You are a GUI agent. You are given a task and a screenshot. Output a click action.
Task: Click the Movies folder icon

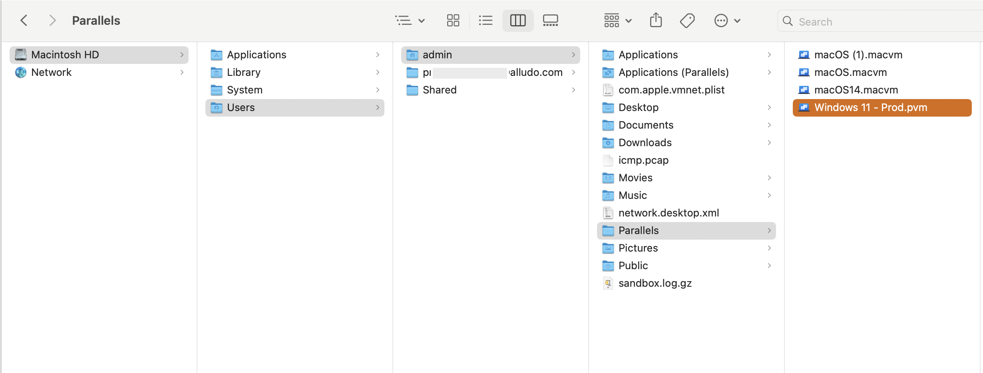(608, 178)
